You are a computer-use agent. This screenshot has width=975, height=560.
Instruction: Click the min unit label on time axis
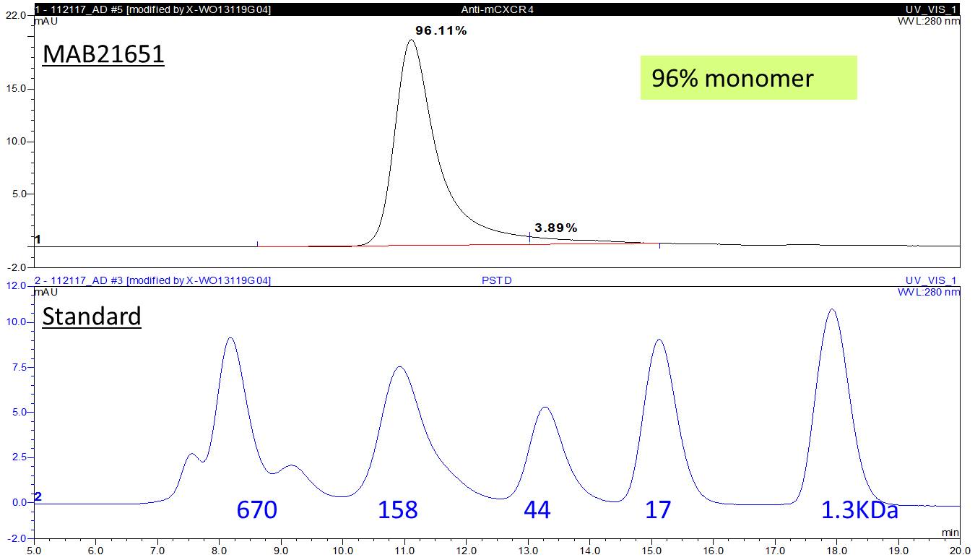point(952,533)
